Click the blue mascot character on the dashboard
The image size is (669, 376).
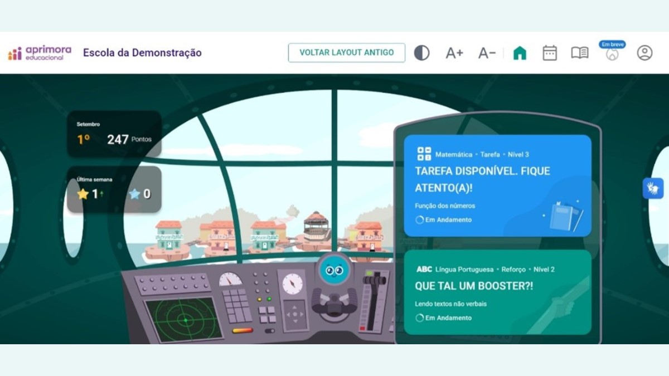click(x=334, y=271)
